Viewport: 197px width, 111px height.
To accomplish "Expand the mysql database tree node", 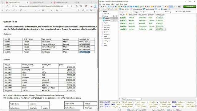I will tap(101, 23).
